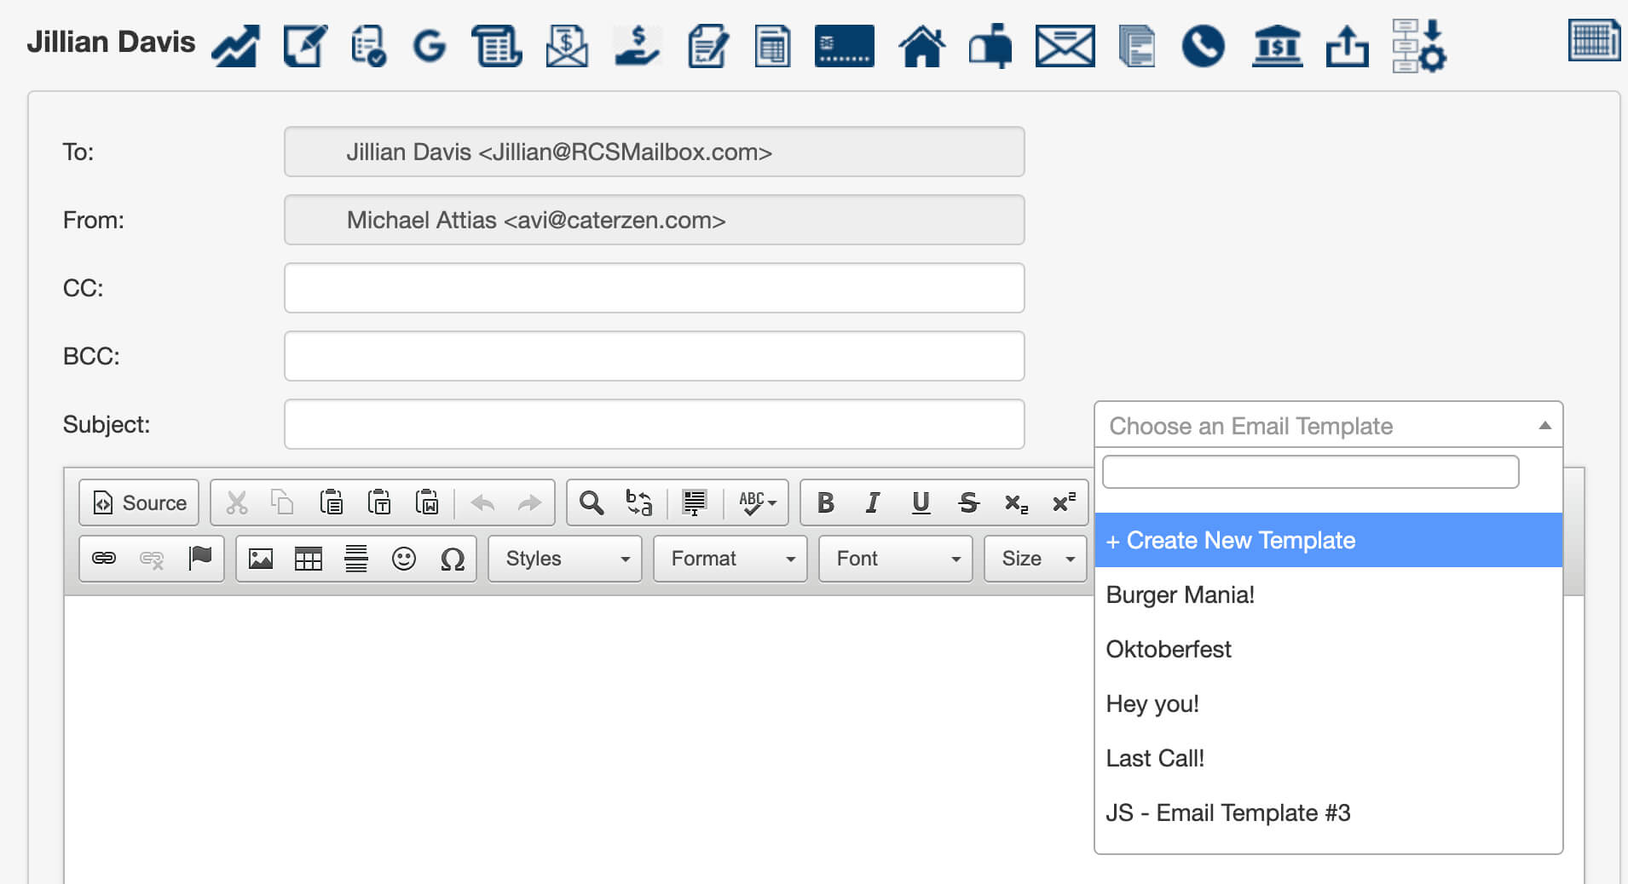
Task: Open the edit note pencil icon
Action: (304, 45)
